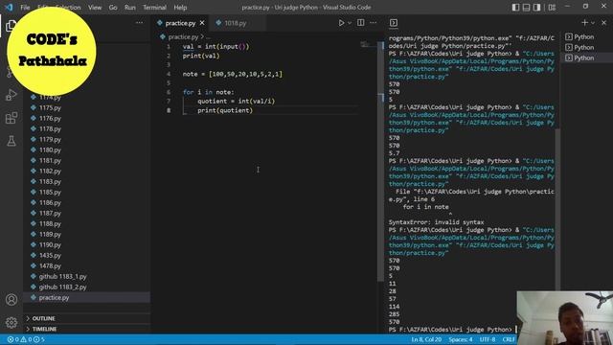This screenshot has width=613, height=345.
Task: Click the editor vertical scrollbar
Action: pyautogui.click(x=380, y=162)
